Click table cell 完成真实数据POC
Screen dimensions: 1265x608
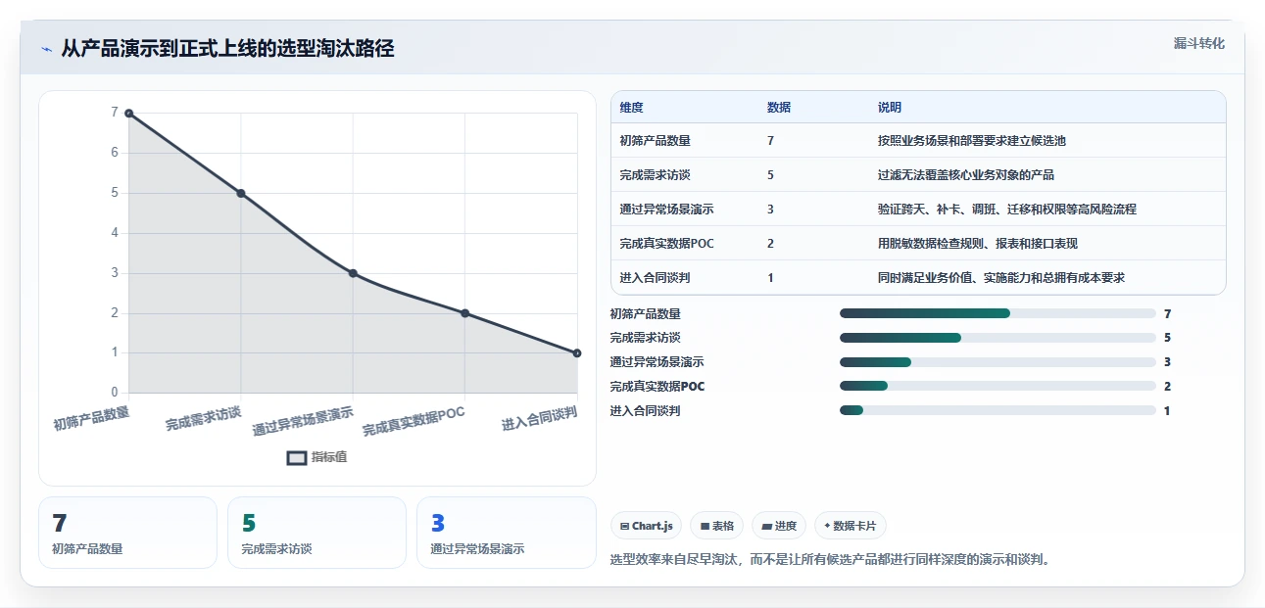click(x=668, y=244)
